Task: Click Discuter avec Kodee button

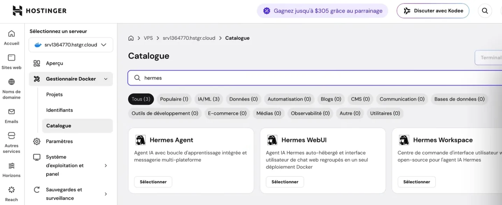Action: point(433,11)
